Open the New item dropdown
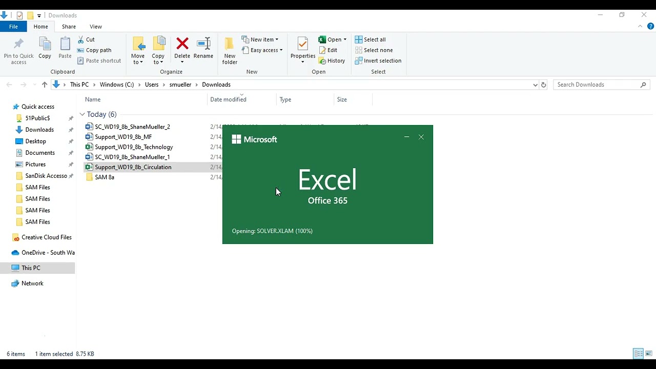The height and width of the screenshot is (369, 656). pos(260,39)
